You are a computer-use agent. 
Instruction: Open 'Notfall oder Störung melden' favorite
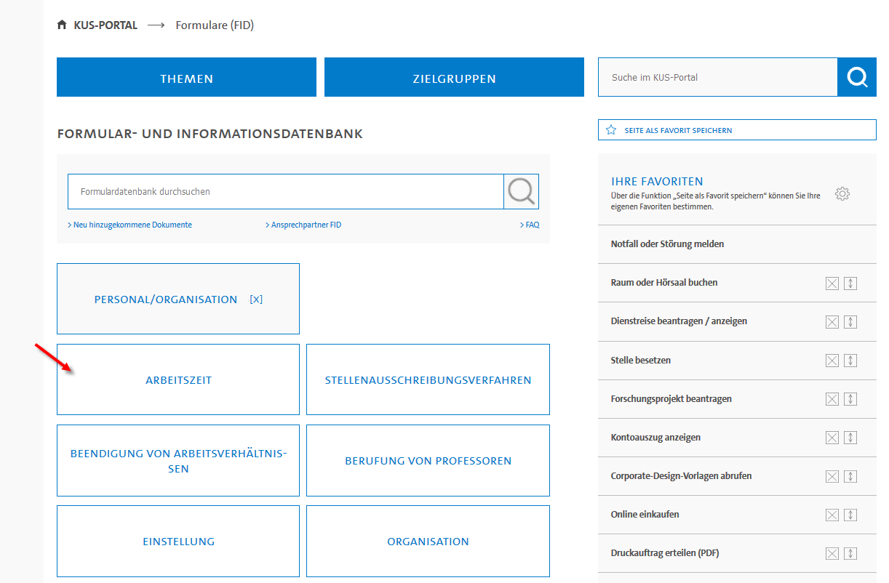click(667, 244)
